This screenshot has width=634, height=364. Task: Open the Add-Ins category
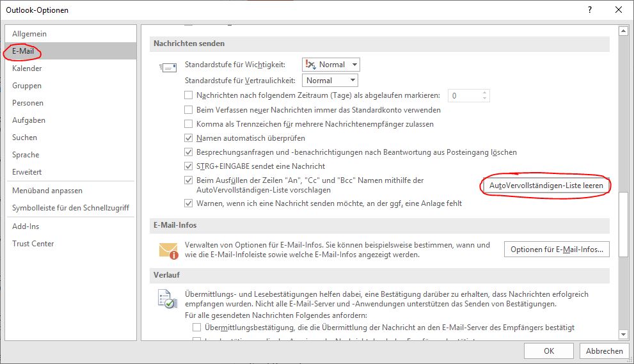pyautogui.click(x=71, y=226)
